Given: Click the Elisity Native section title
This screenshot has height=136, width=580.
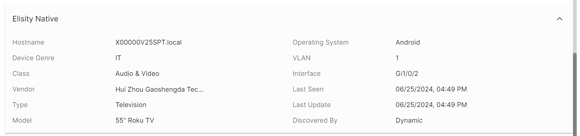Looking at the screenshot, I should point(35,19).
